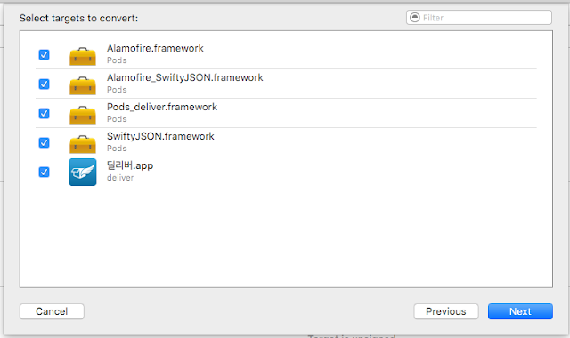Uncheck the Alamofire.framework target checkbox

44,55
